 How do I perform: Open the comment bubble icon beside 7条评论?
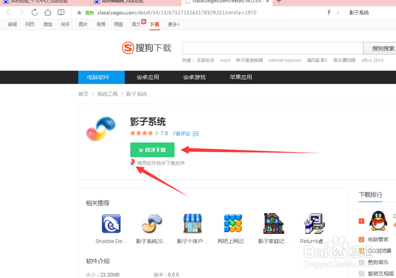click(x=196, y=134)
